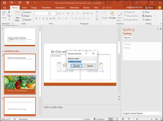Click the Undo arrow icon
Screen dimensions: 163x121
[12, 3]
